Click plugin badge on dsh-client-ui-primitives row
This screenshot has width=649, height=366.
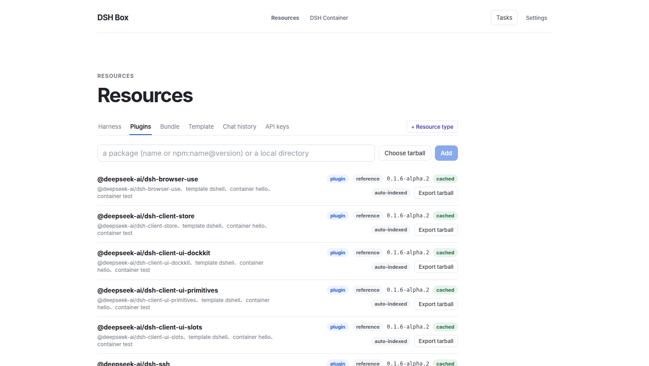pos(338,290)
